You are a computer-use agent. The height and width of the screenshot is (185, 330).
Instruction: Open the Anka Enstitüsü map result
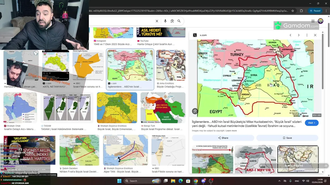(171, 65)
